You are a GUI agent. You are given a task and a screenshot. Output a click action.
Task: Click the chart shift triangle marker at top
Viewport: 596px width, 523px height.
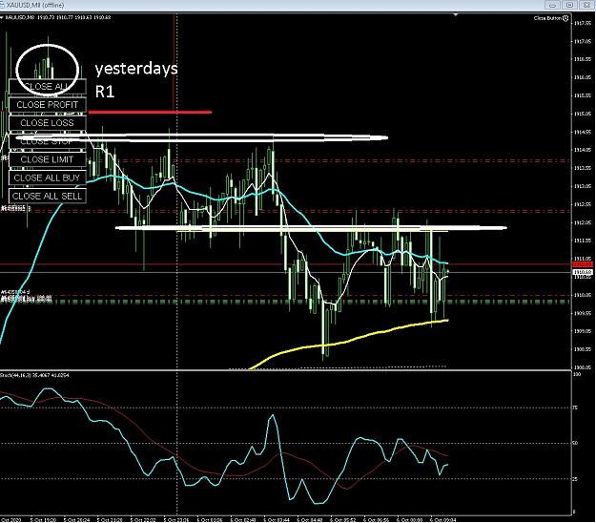pyautogui.click(x=456, y=15)
